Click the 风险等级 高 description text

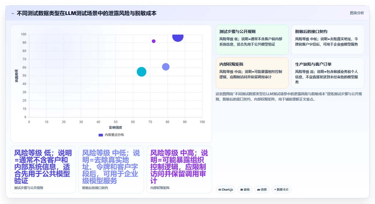coord(326,77)
